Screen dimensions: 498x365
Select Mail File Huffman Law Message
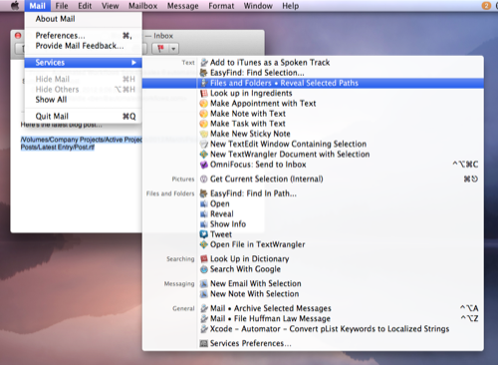click(x=313, y=319)
